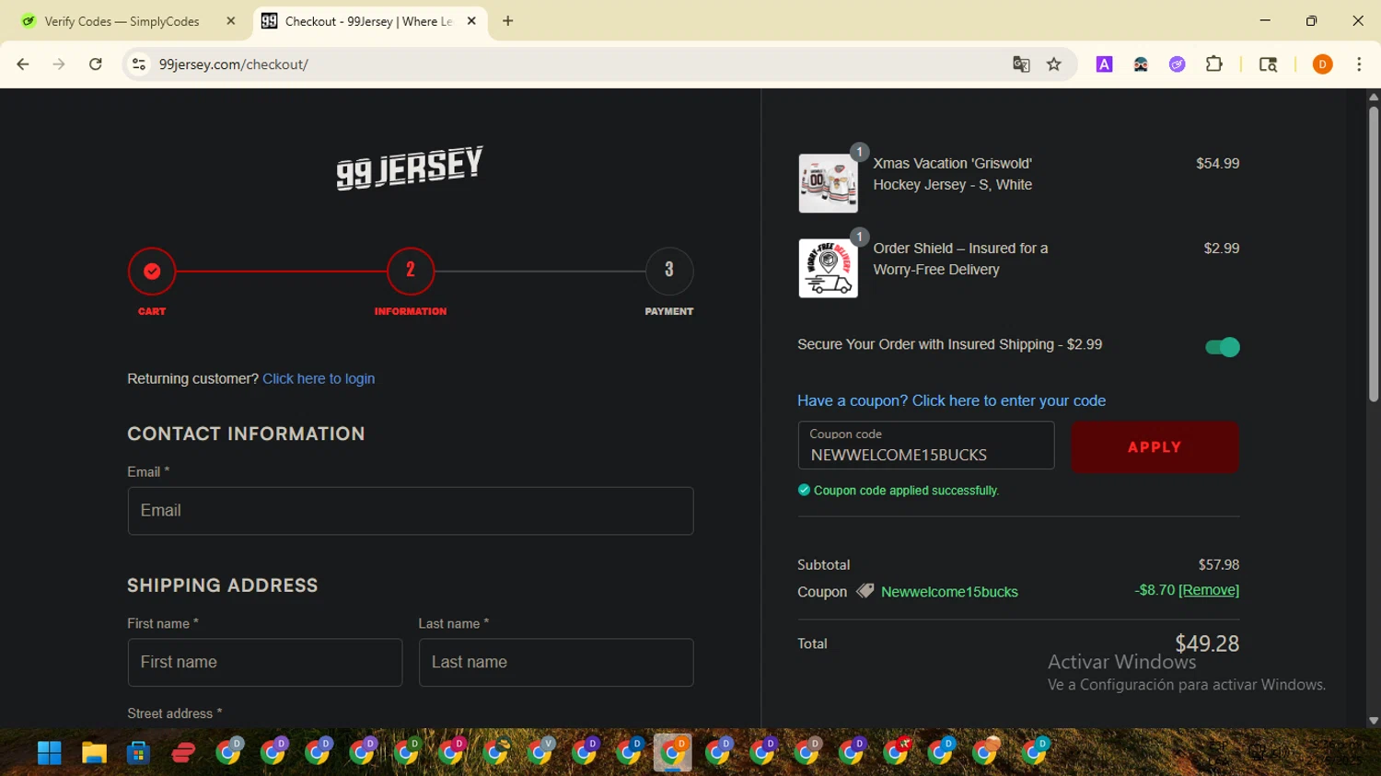Open a new browser tab
The height and width of the screenshot is (776, 1381).
(x=508, y=21)
